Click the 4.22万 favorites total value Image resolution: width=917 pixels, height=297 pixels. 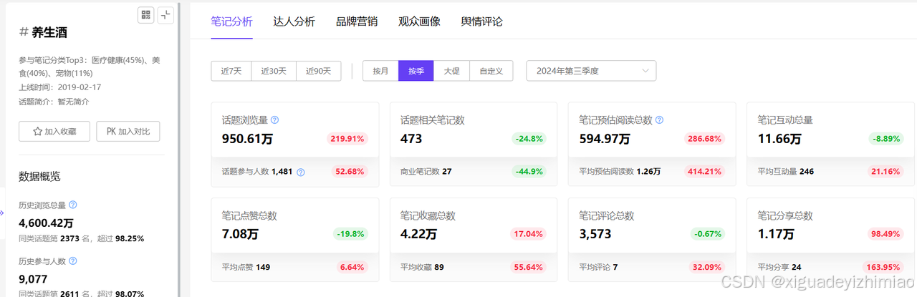(x=418, y=234)
